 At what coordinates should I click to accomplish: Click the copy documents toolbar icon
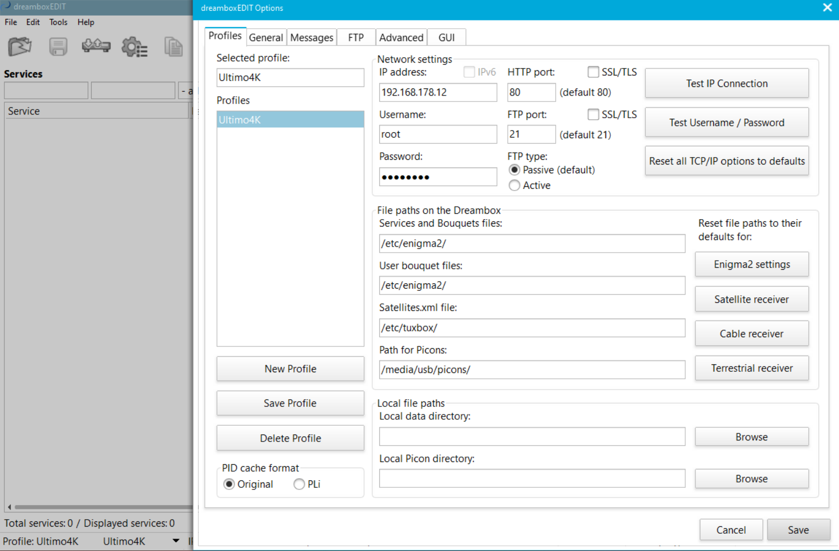pos(174,47)
